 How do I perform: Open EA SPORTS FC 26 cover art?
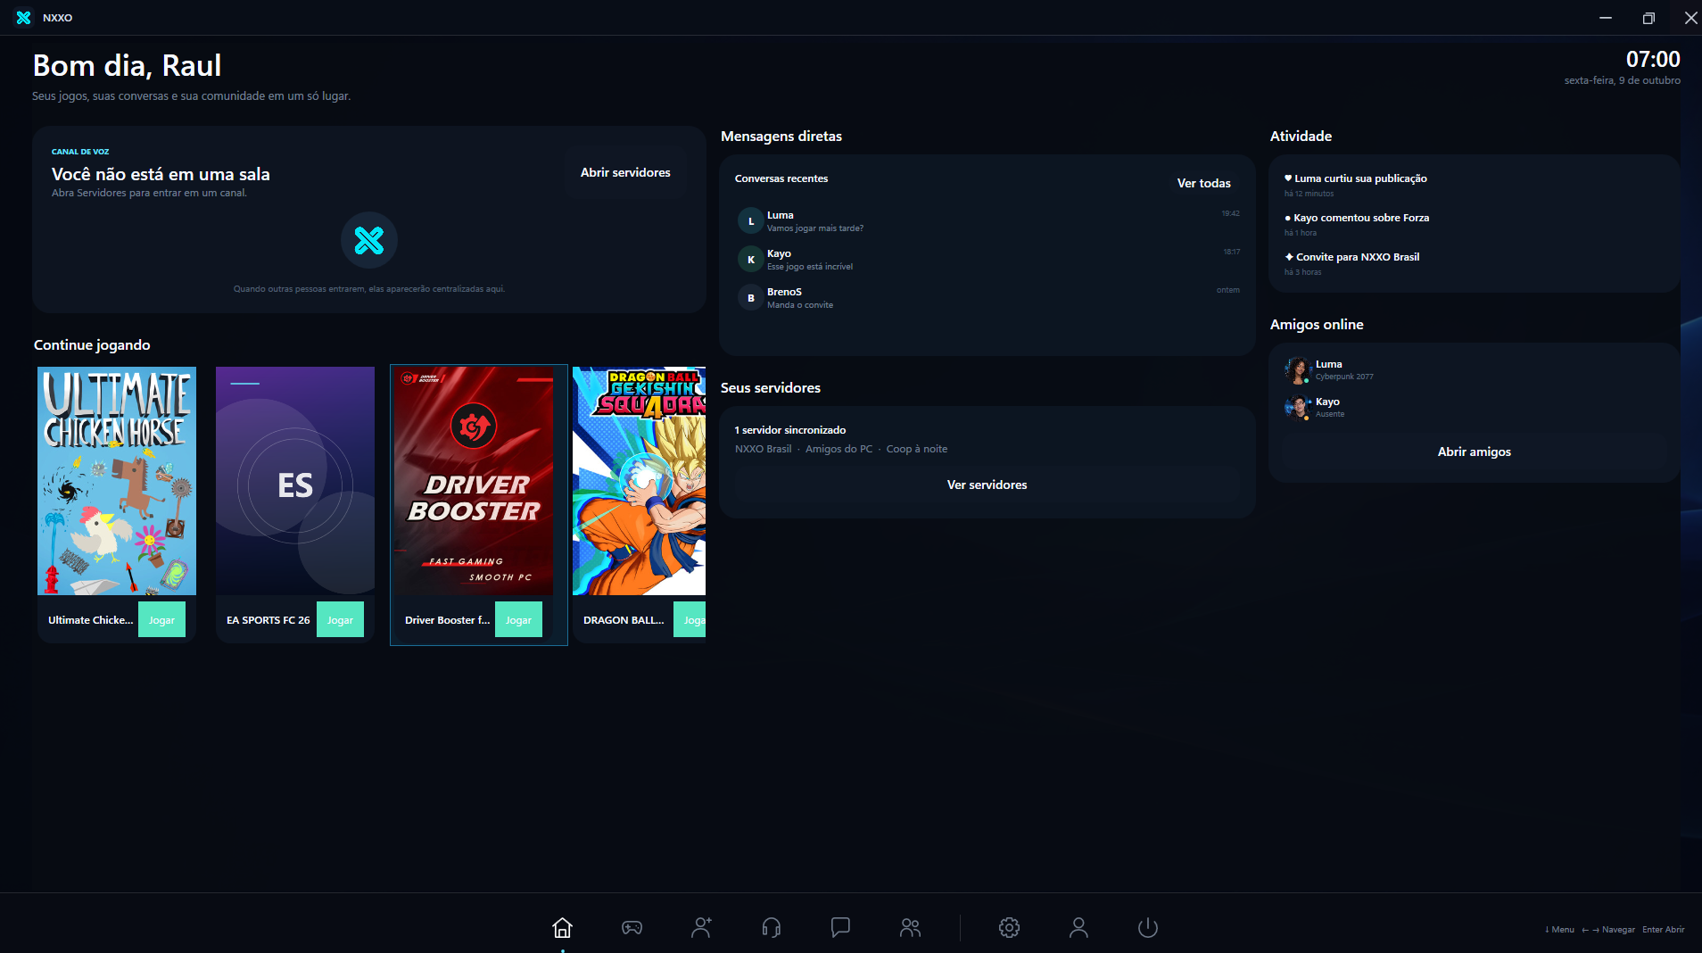295,481
